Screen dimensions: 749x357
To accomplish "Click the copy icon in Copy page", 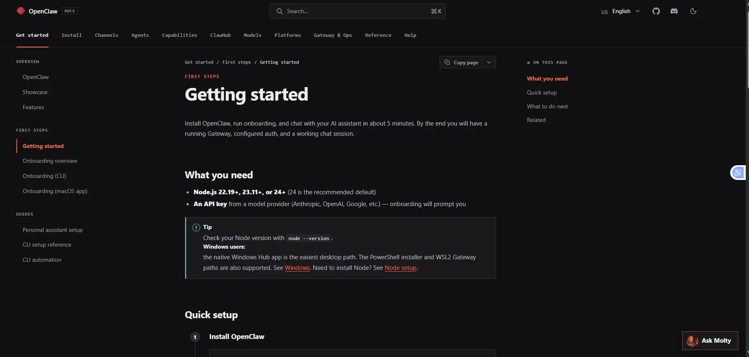I will (447, 62).
